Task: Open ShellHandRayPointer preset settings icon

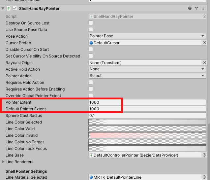Action: point(196,8)
